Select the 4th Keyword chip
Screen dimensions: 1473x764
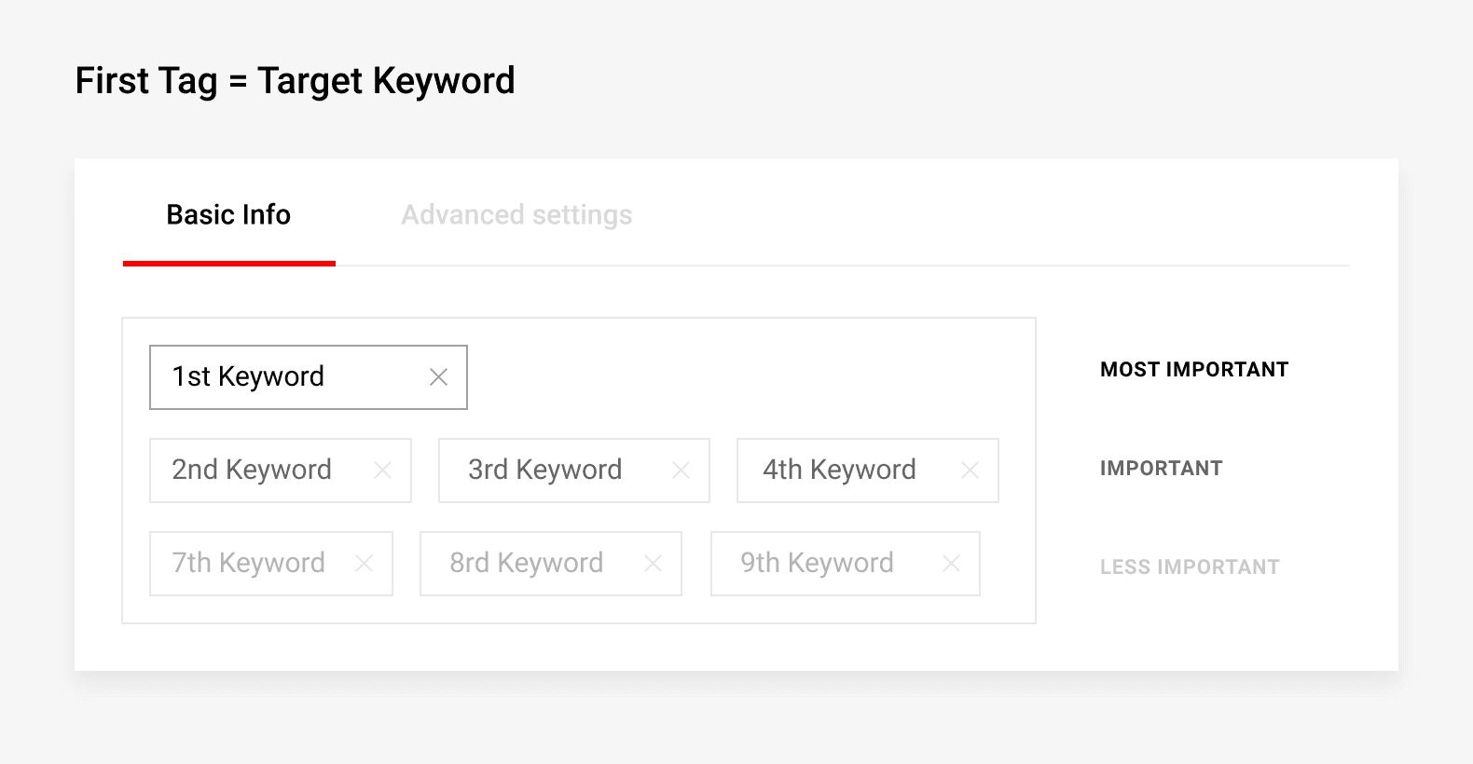point(839,471)
